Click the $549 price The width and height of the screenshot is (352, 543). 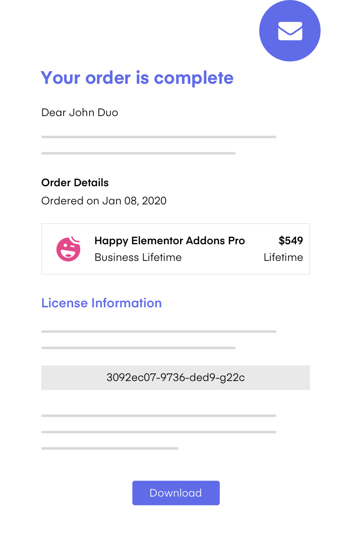291,240
